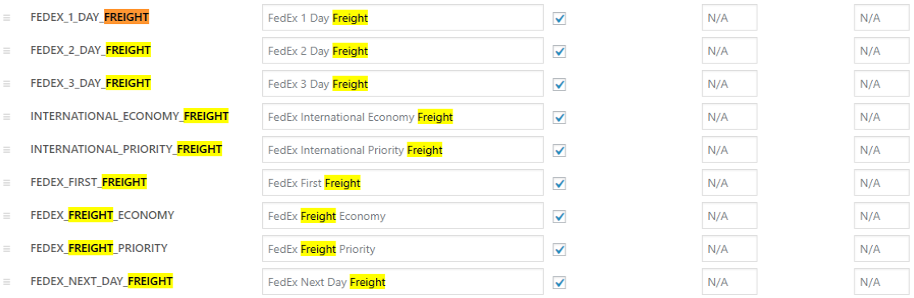The height and width of the screenshot is (298, 914).
Task: Toggle checkbox for FedEx First Freight
Action: pyautogui.click(x=560, y=184)
